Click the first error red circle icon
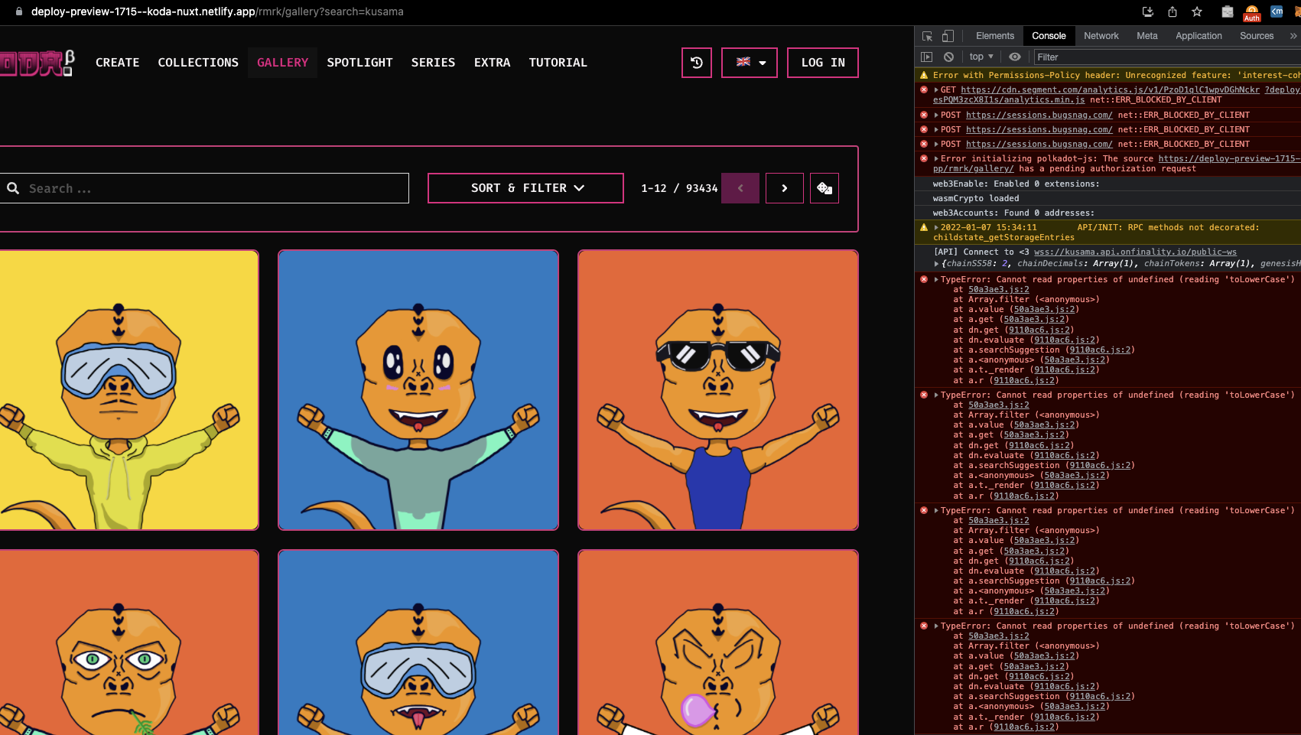 (924, 90)
